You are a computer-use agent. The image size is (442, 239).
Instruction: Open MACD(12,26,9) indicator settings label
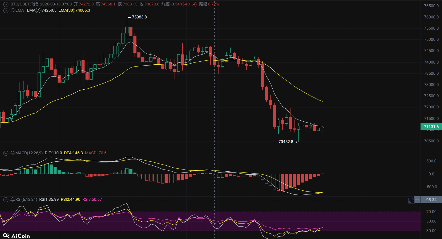(x=29, y=153)
